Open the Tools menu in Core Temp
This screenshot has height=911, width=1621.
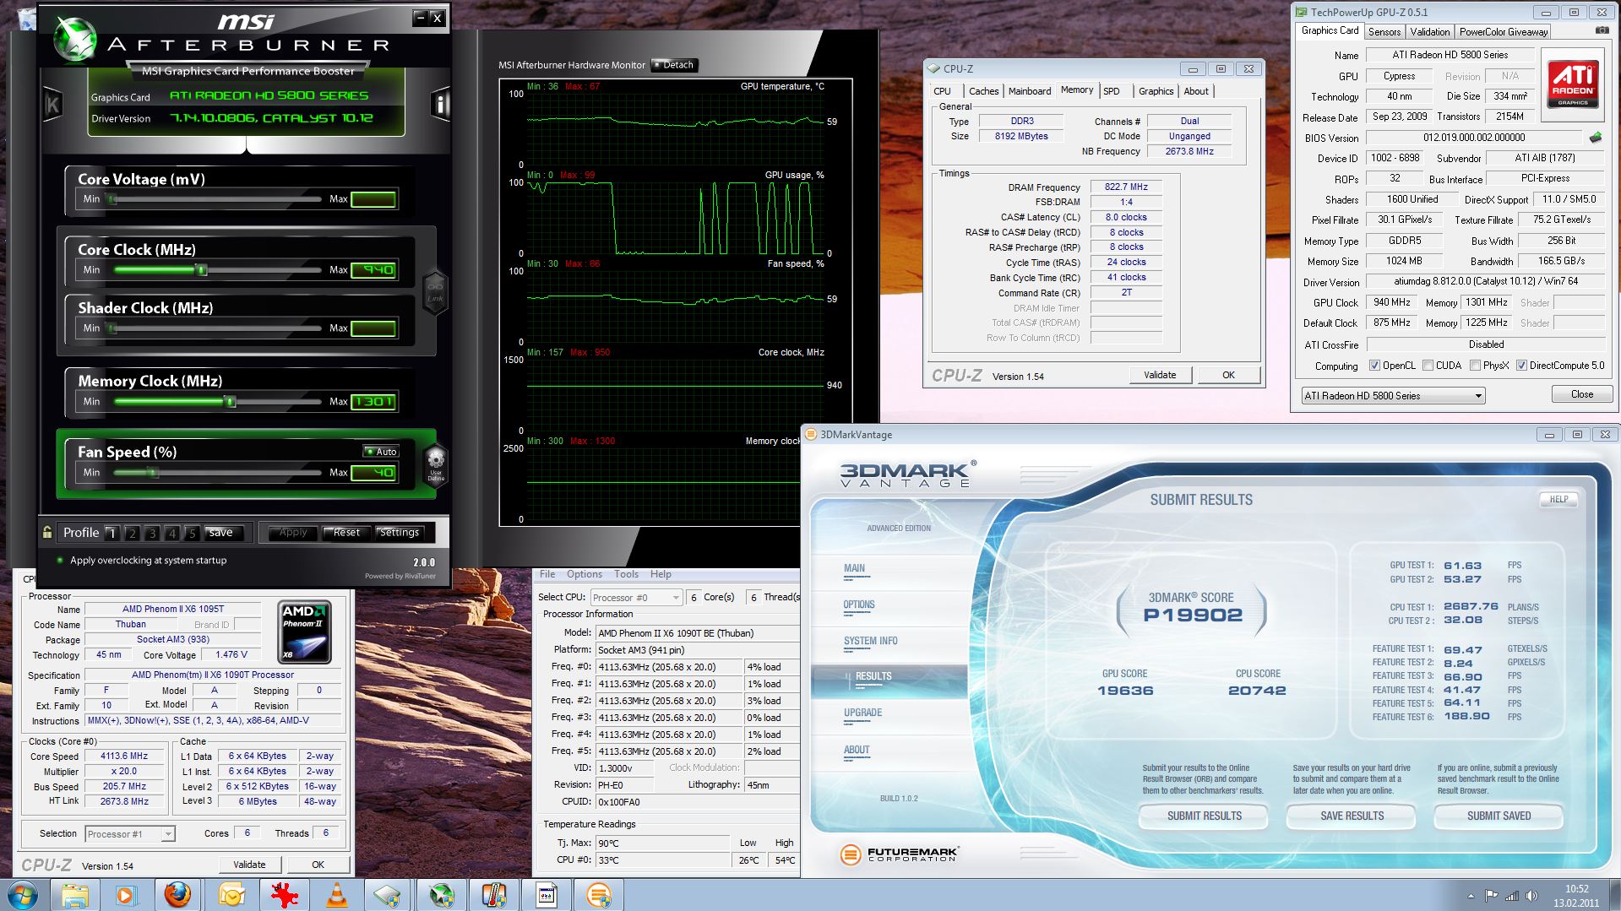click(x=626, y=574)
